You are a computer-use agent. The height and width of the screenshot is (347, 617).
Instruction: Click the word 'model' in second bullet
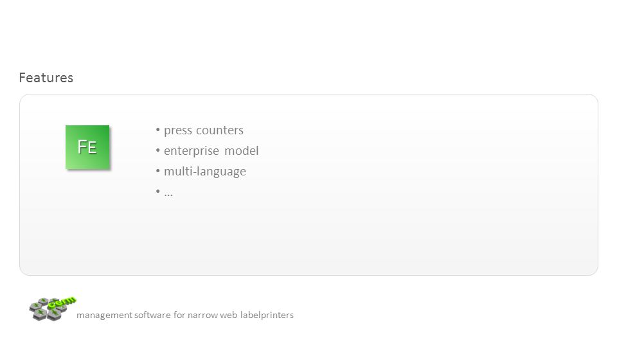242,150
